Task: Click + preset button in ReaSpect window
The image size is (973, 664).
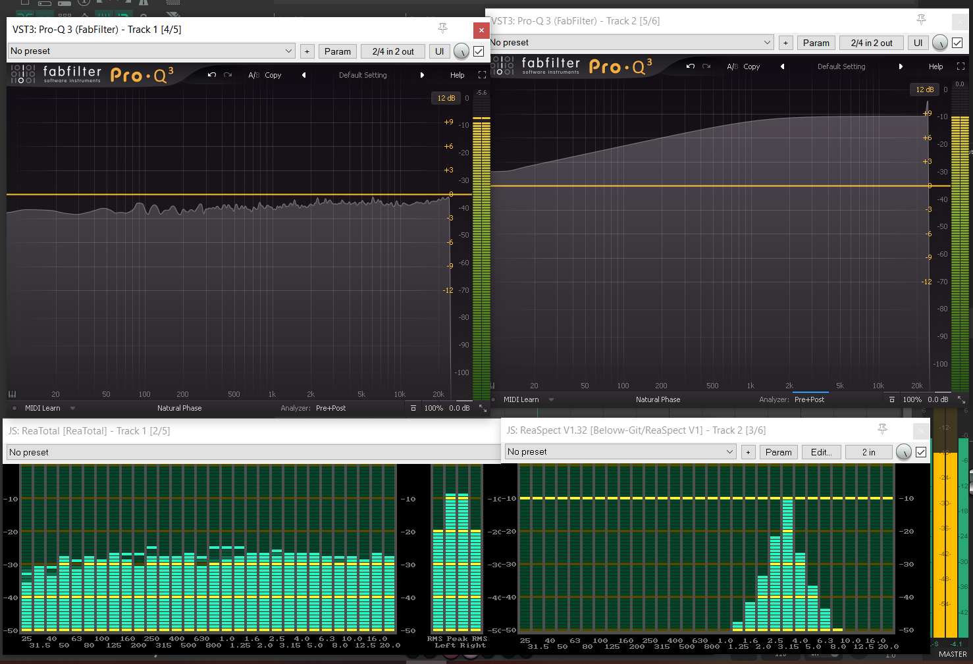Action: pyautogui.click(x=748, y=452)
